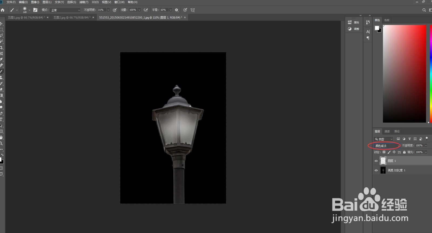This screenshot has width=432, height=233.
Task: Open the 颜色减淡 blend mode dropdown
Action: 387,146
